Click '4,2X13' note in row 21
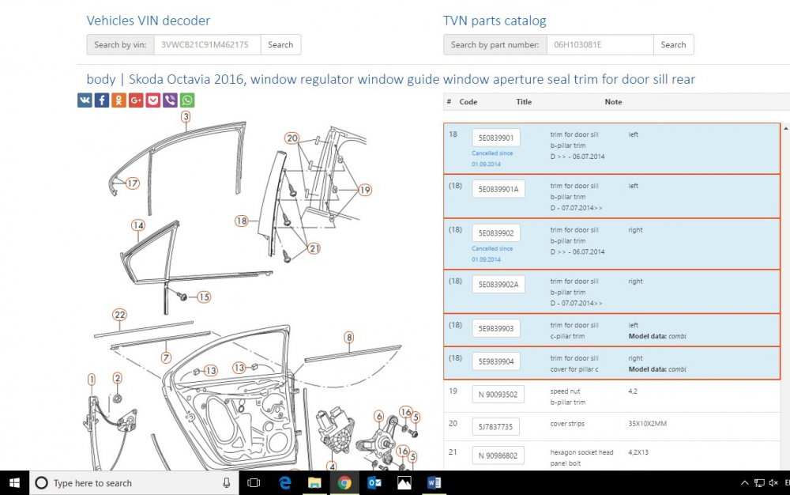Viewport: 790px width, 495px height. (638, 452)
